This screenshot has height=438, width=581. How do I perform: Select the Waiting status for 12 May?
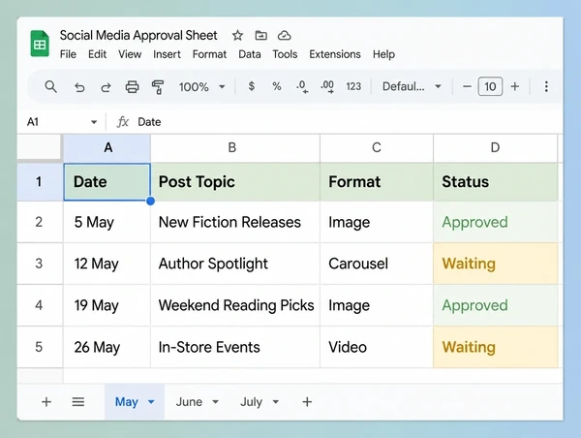tap(496, 264)
